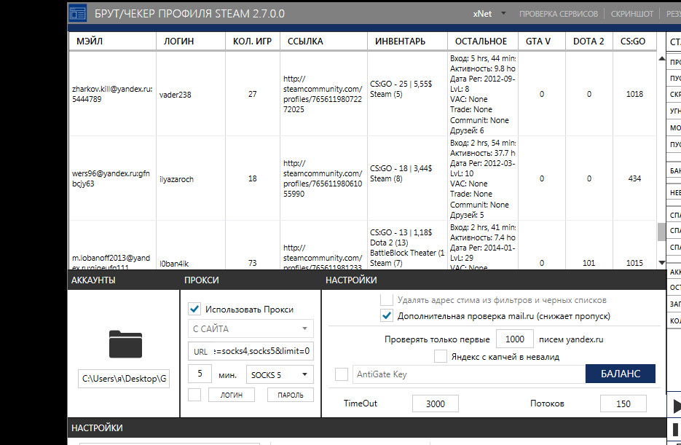Open the xNet dropdown in the title bar
Screen dimensions: 681x445
click(x=489, y=14)
